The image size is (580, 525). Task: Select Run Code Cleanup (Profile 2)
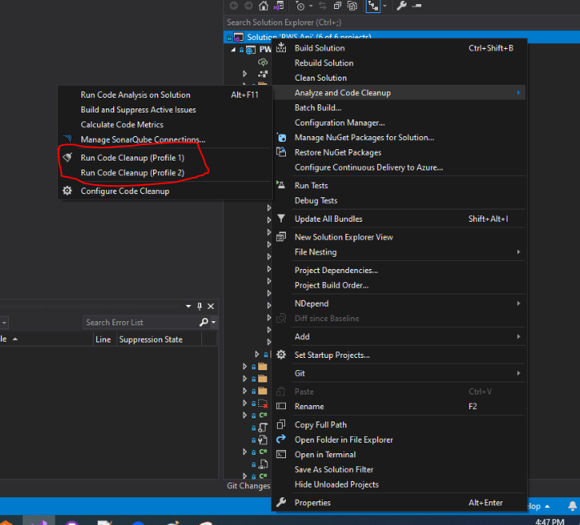coord(165,173)
